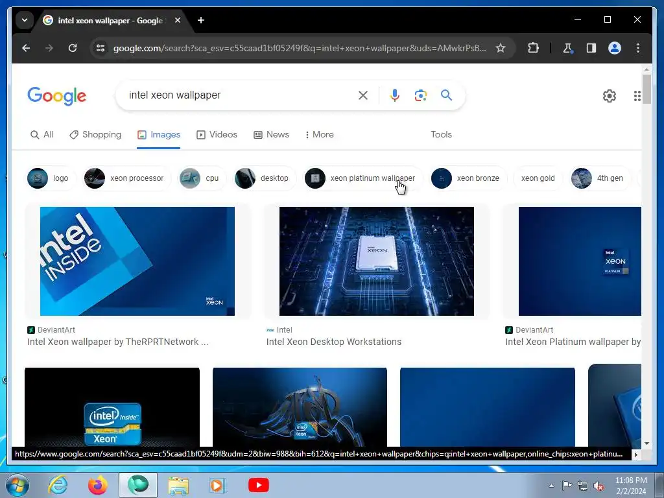Open a new browser tab
This screenshot has height=498, width=664.
(201, 20)
